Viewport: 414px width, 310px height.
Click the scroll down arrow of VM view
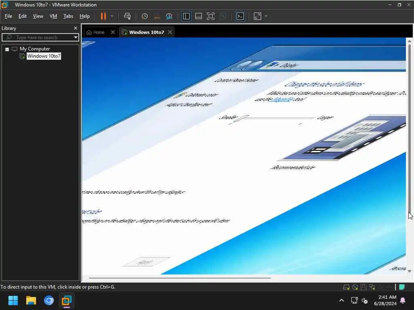pos(410,271)
